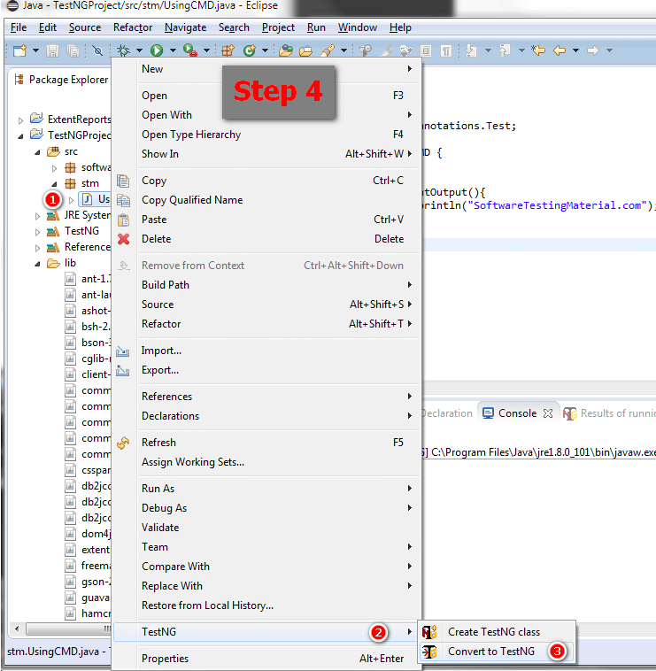Image resolution: width=656 pixels, height=671 pixels.
Task: Expand the TestNG library node
Action: tap(38, 232)
